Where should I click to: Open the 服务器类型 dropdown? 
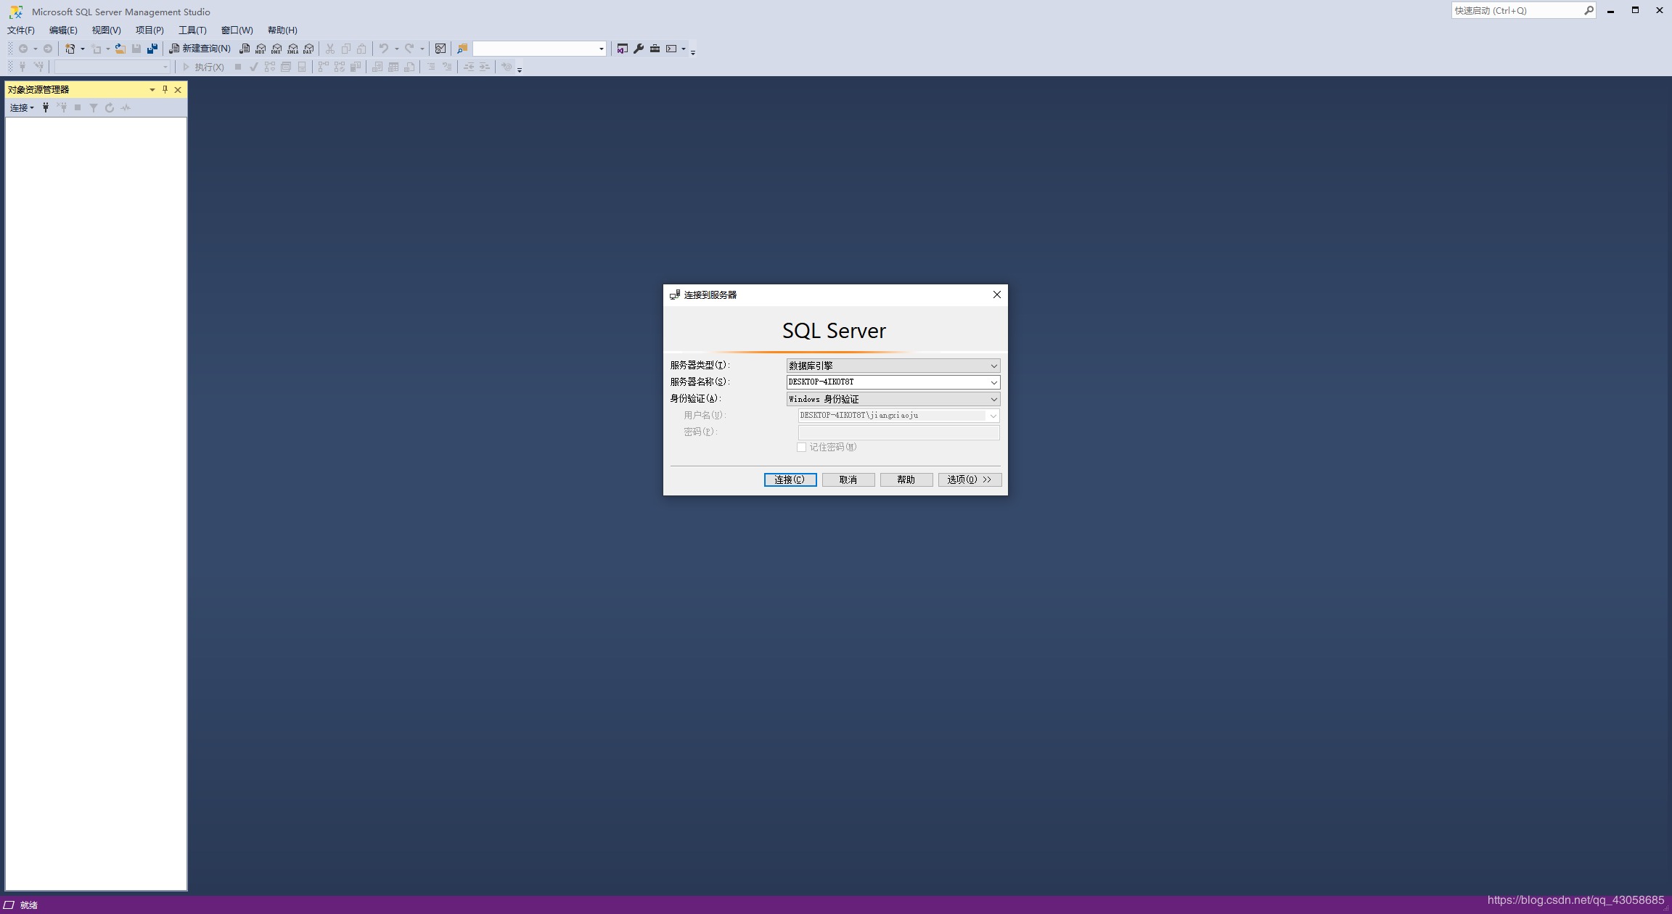pos(993,365)
